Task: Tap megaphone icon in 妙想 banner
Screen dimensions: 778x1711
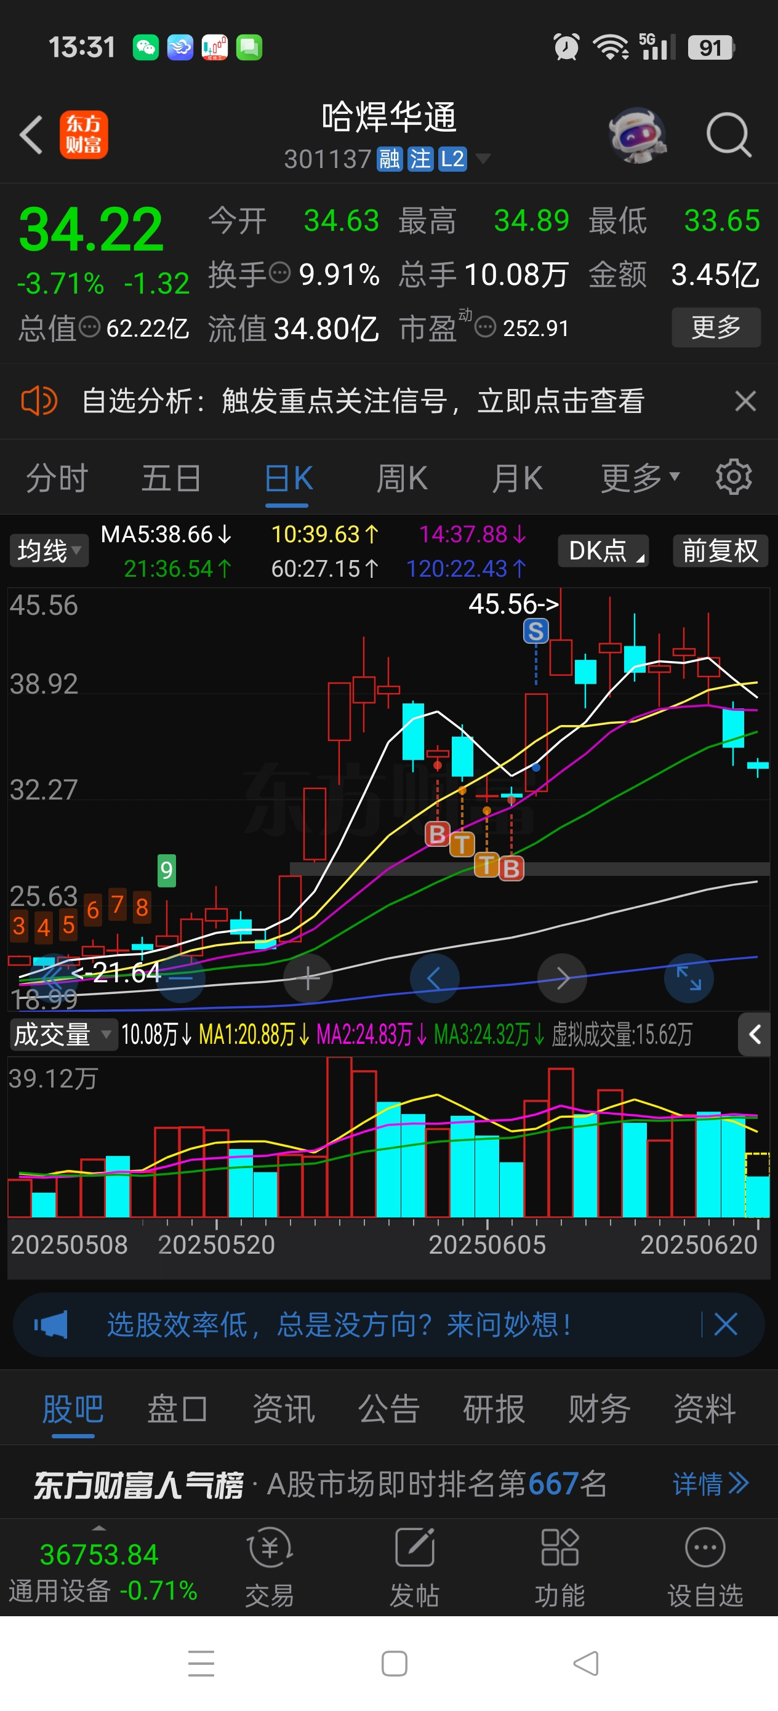Action: [51, 1324]
